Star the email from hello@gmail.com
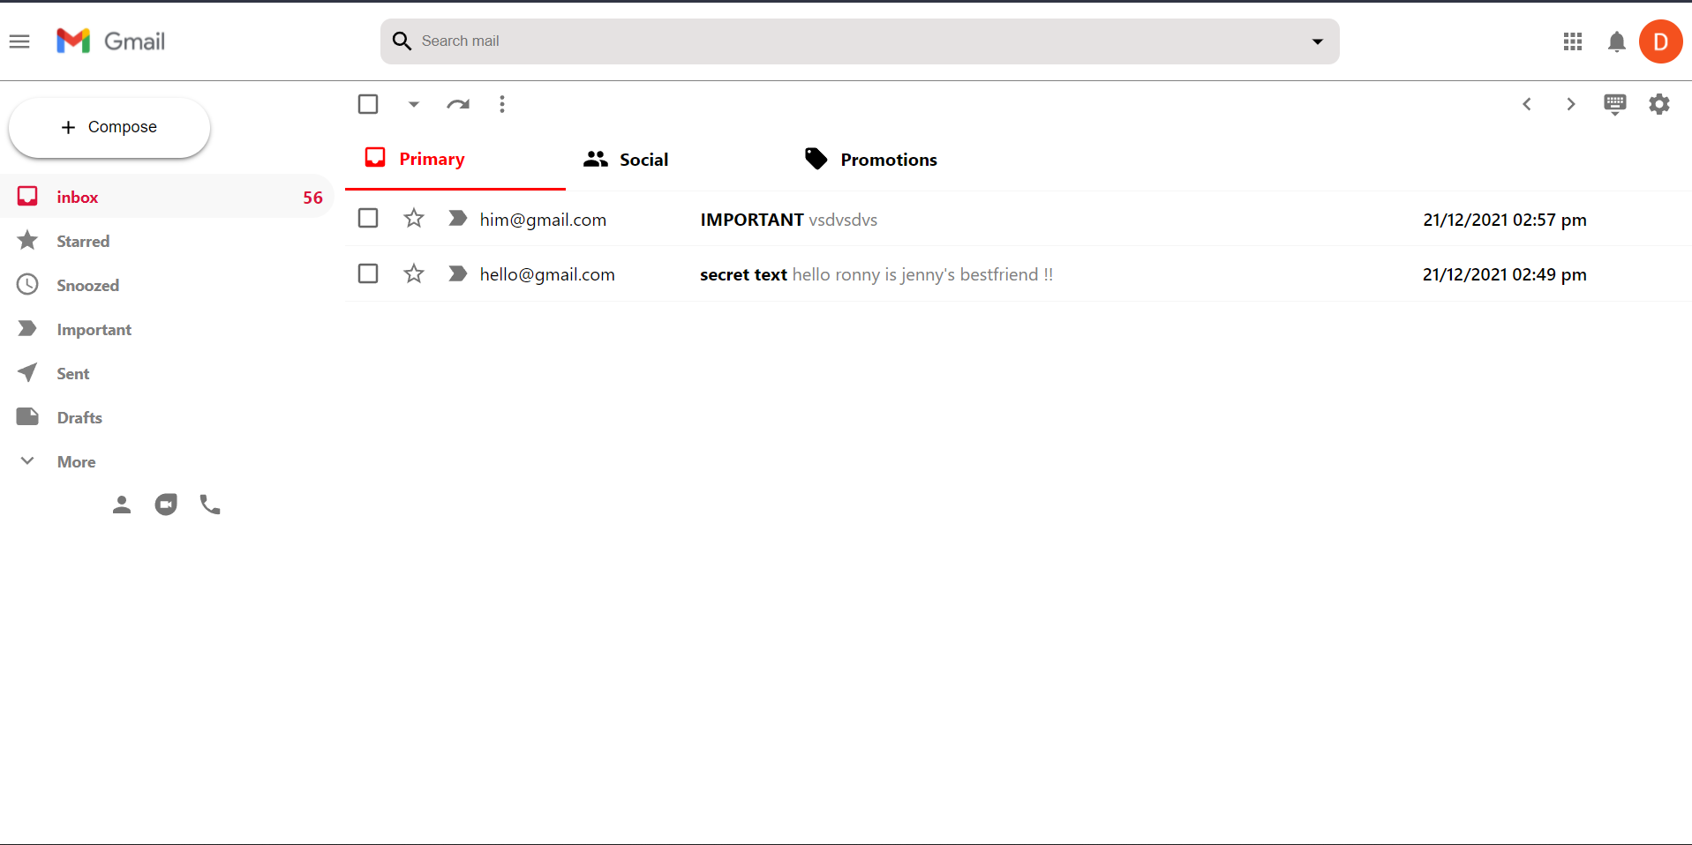 click(413, 273)
